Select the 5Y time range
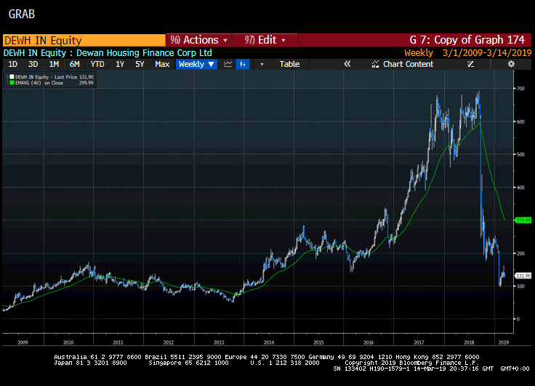Viewport: 535px width, 386px height. click(x=140, y=64)
